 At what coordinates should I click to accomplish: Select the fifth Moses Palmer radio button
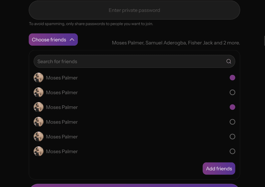(232, 136)
